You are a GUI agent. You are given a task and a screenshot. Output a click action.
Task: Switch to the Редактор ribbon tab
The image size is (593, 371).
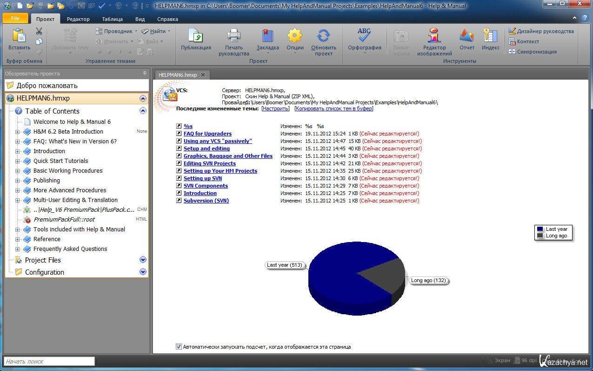78,19
